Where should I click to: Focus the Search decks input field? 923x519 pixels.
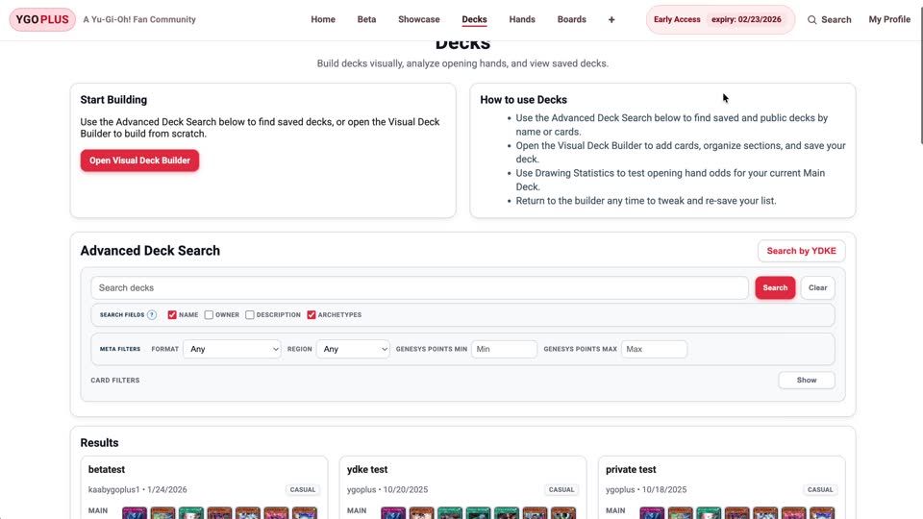point(420,287)
